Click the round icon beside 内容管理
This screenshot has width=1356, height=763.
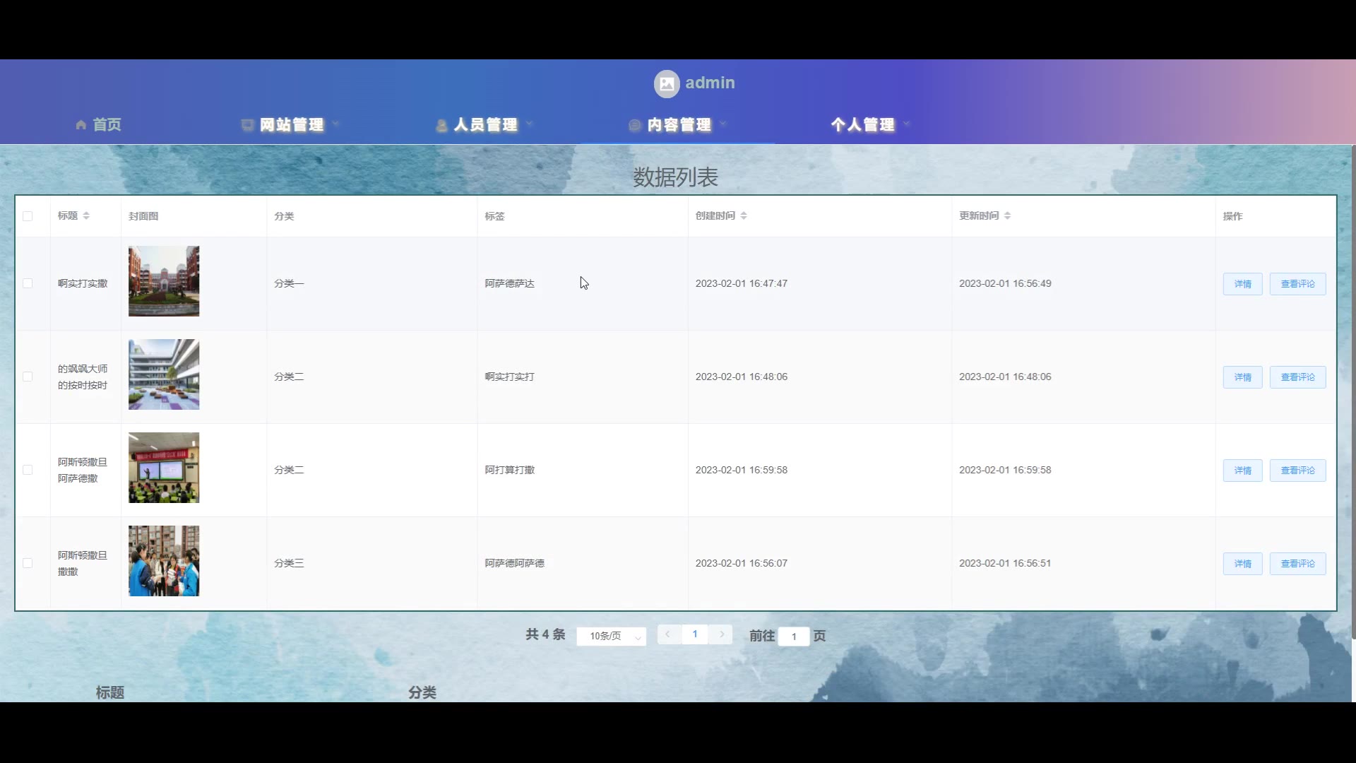(x=634, y=125)
